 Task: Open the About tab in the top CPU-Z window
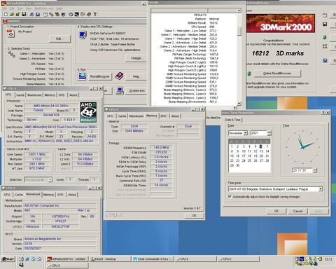(x=73, y=95)
